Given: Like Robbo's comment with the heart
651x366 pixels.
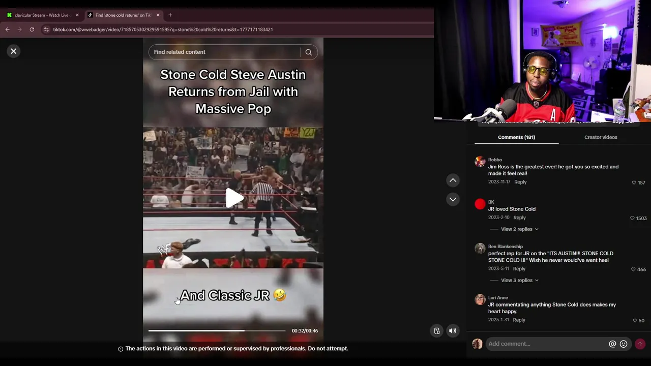Looking at the screenshot, I should 634,182.
